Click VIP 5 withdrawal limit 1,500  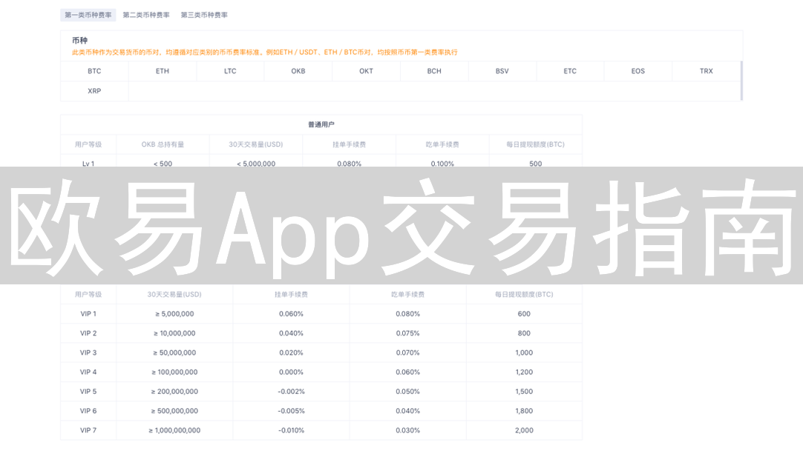[x=524, y=392]
